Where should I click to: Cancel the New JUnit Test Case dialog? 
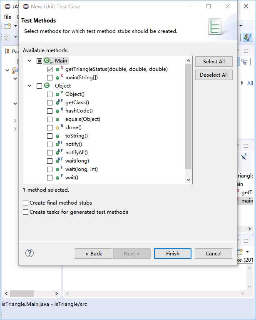click(x=214, y=253)
